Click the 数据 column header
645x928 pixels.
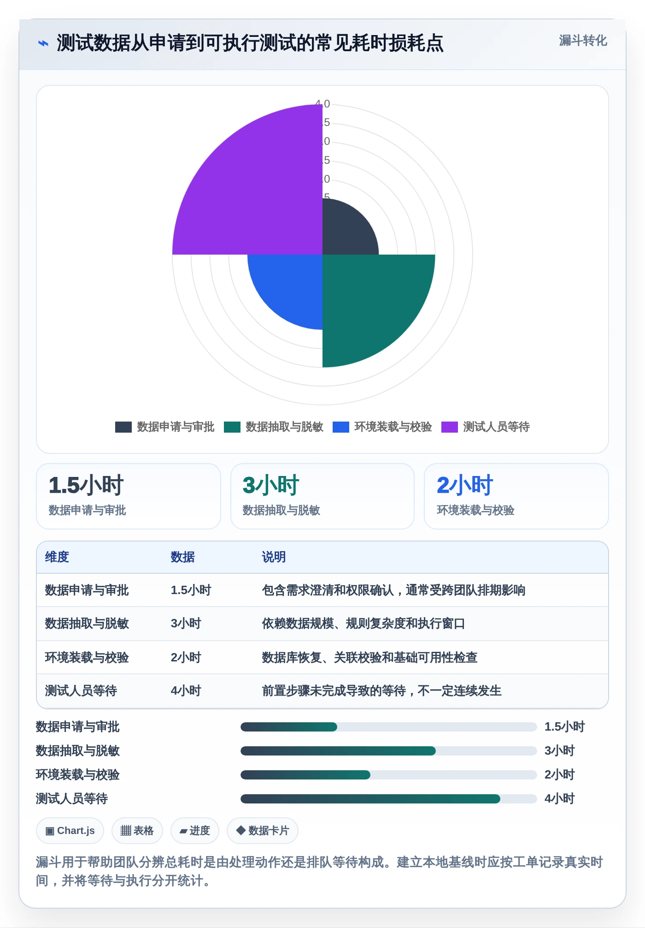(183, 557)
